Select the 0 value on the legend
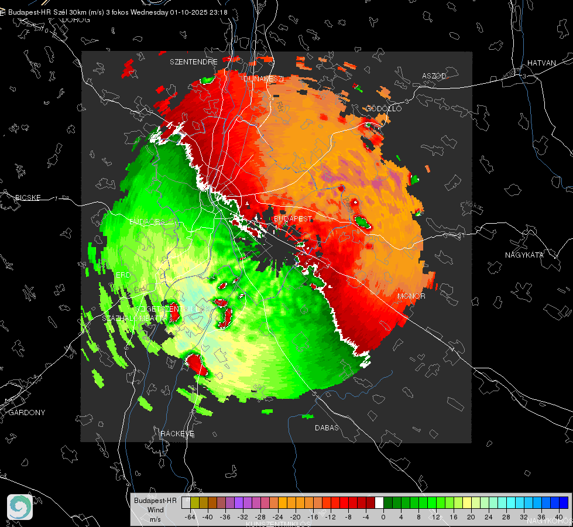Screen dimensions: 573x527 pyautogui.click(x=383, y=517)
